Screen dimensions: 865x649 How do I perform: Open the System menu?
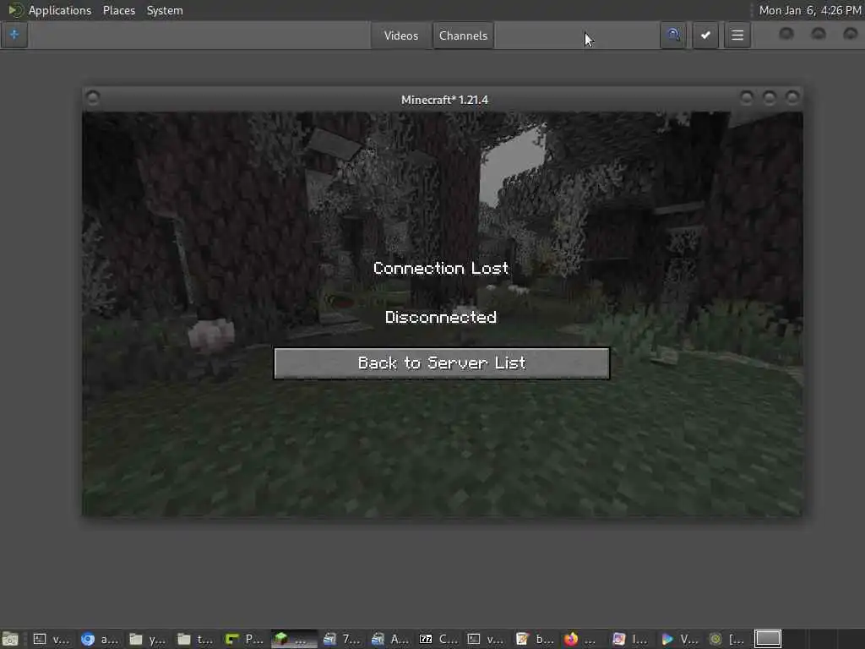tap(165, 10)
